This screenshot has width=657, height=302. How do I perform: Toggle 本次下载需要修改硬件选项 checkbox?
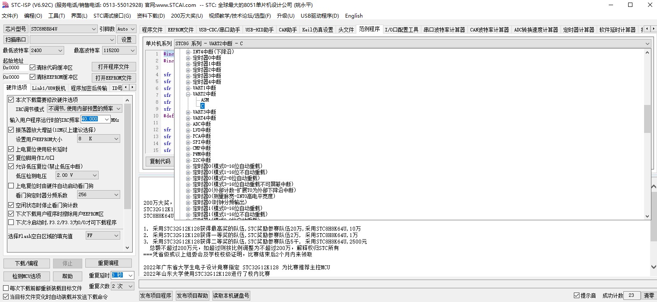click(11, 100)
